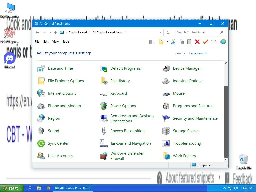This screenshot has width=256, height=192.
Task: Open Taskbar and Navigation icon
Action: click(104, 143)
